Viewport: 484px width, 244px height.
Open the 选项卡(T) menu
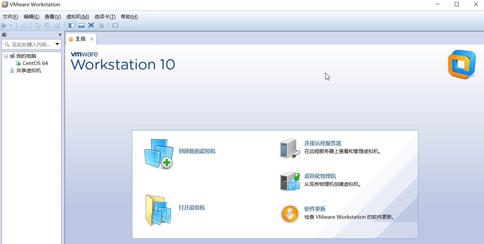click(105, 17)
